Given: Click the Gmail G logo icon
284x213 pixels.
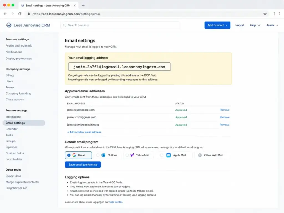Looking at the screenshot, I should 74,155.
